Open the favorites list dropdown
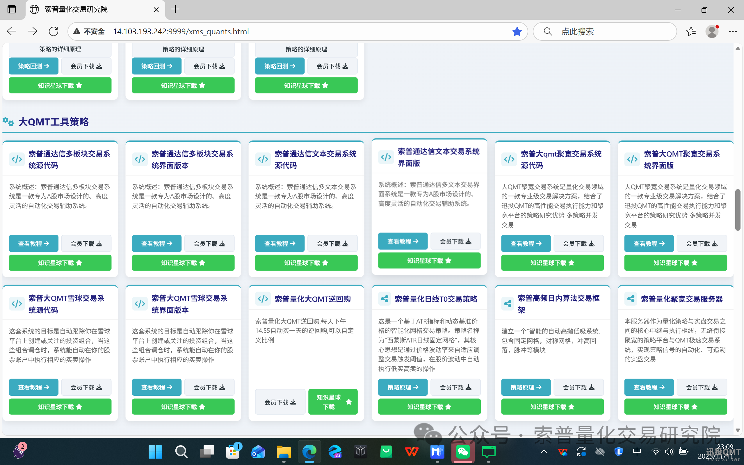This screenshot has height=465, width=744. tap(691, 31)
